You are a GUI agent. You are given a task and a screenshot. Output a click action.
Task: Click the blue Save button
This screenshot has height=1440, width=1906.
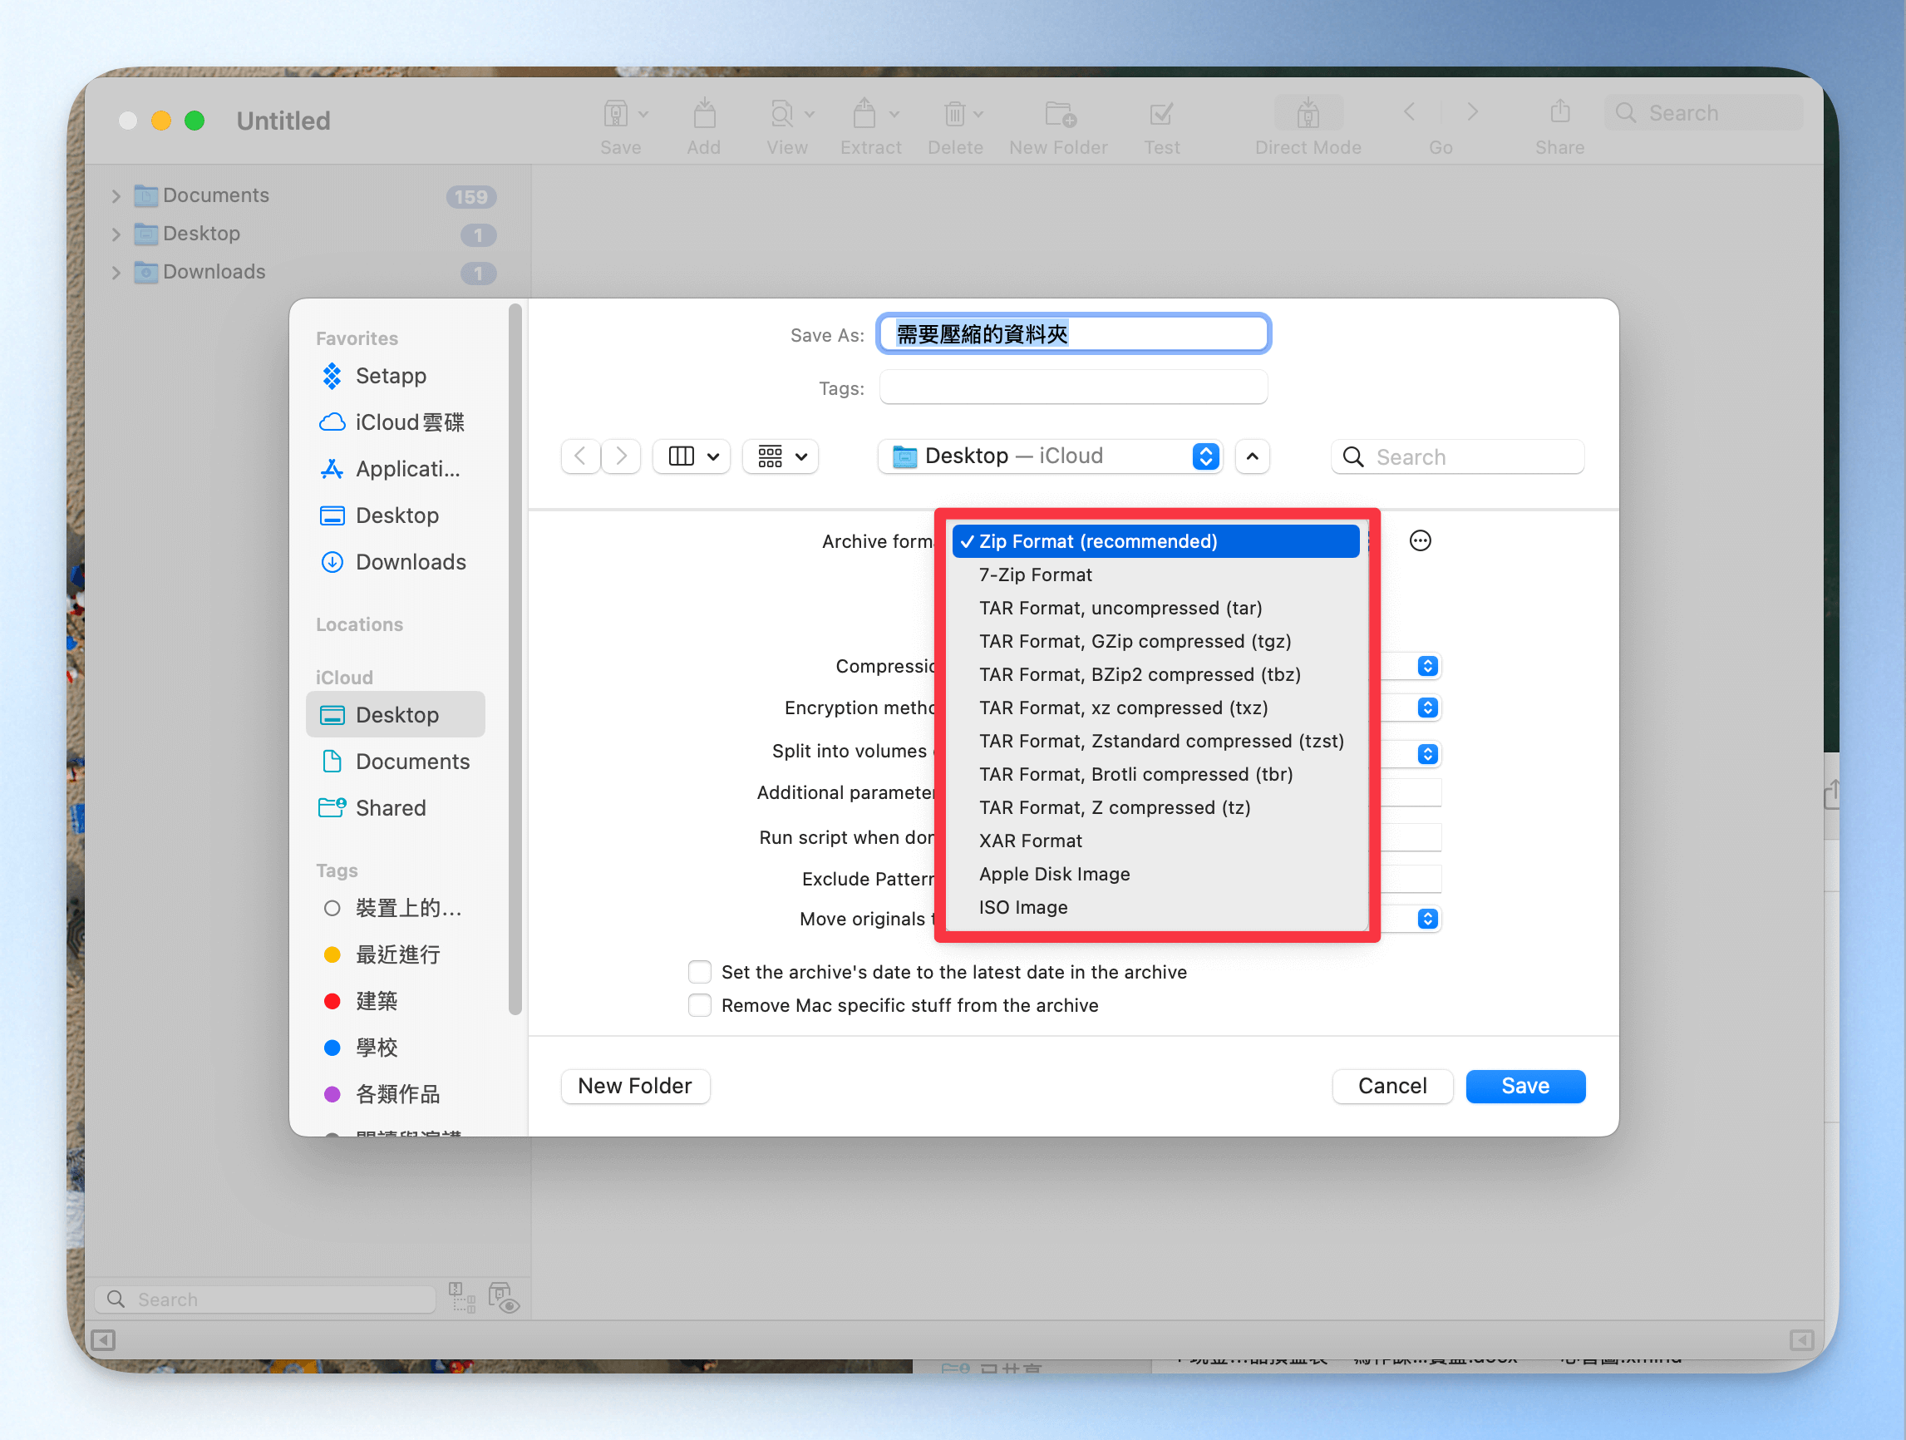point(1524,1086)
